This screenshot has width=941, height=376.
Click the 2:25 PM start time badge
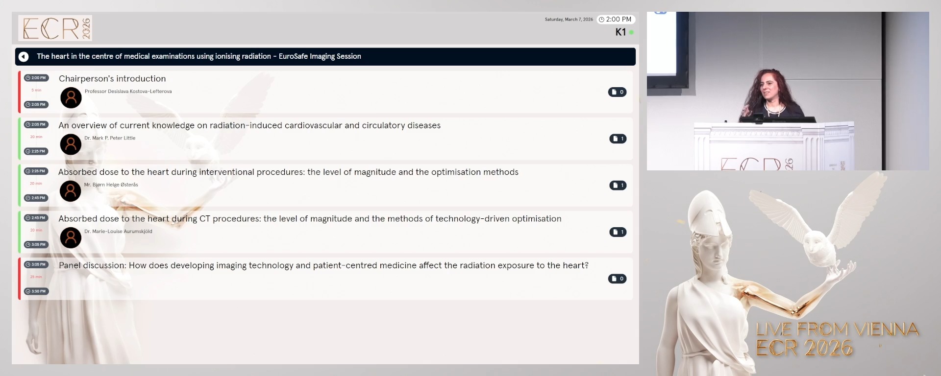pos(36,171)
